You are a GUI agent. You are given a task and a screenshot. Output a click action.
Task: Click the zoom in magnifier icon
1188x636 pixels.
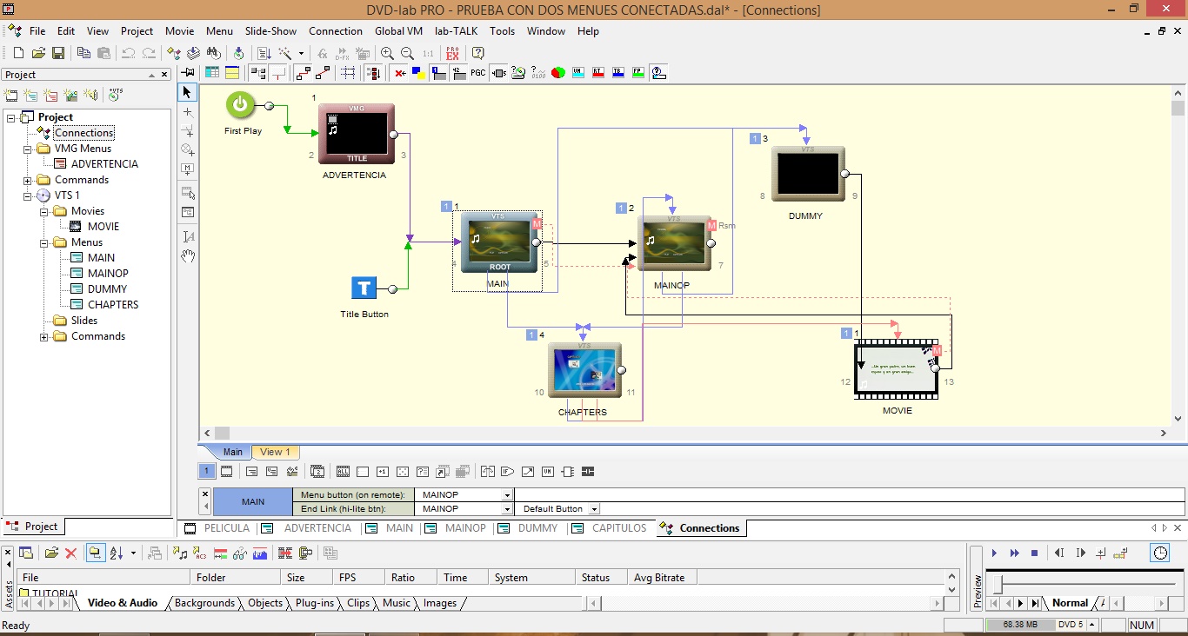(x=387, y=53)
